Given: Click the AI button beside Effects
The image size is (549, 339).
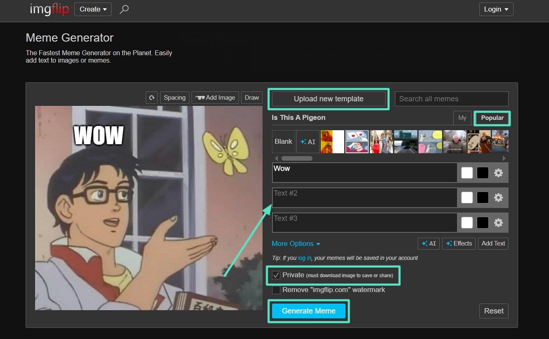Looking at the screenshot, I should [x=429, y=244].
